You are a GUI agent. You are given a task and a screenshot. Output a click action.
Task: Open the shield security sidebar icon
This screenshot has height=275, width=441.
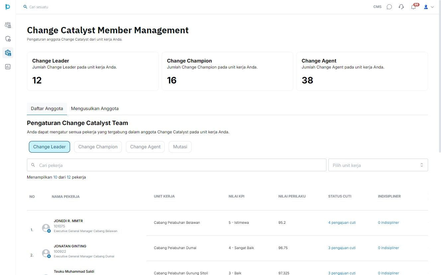tap(8, 39)
